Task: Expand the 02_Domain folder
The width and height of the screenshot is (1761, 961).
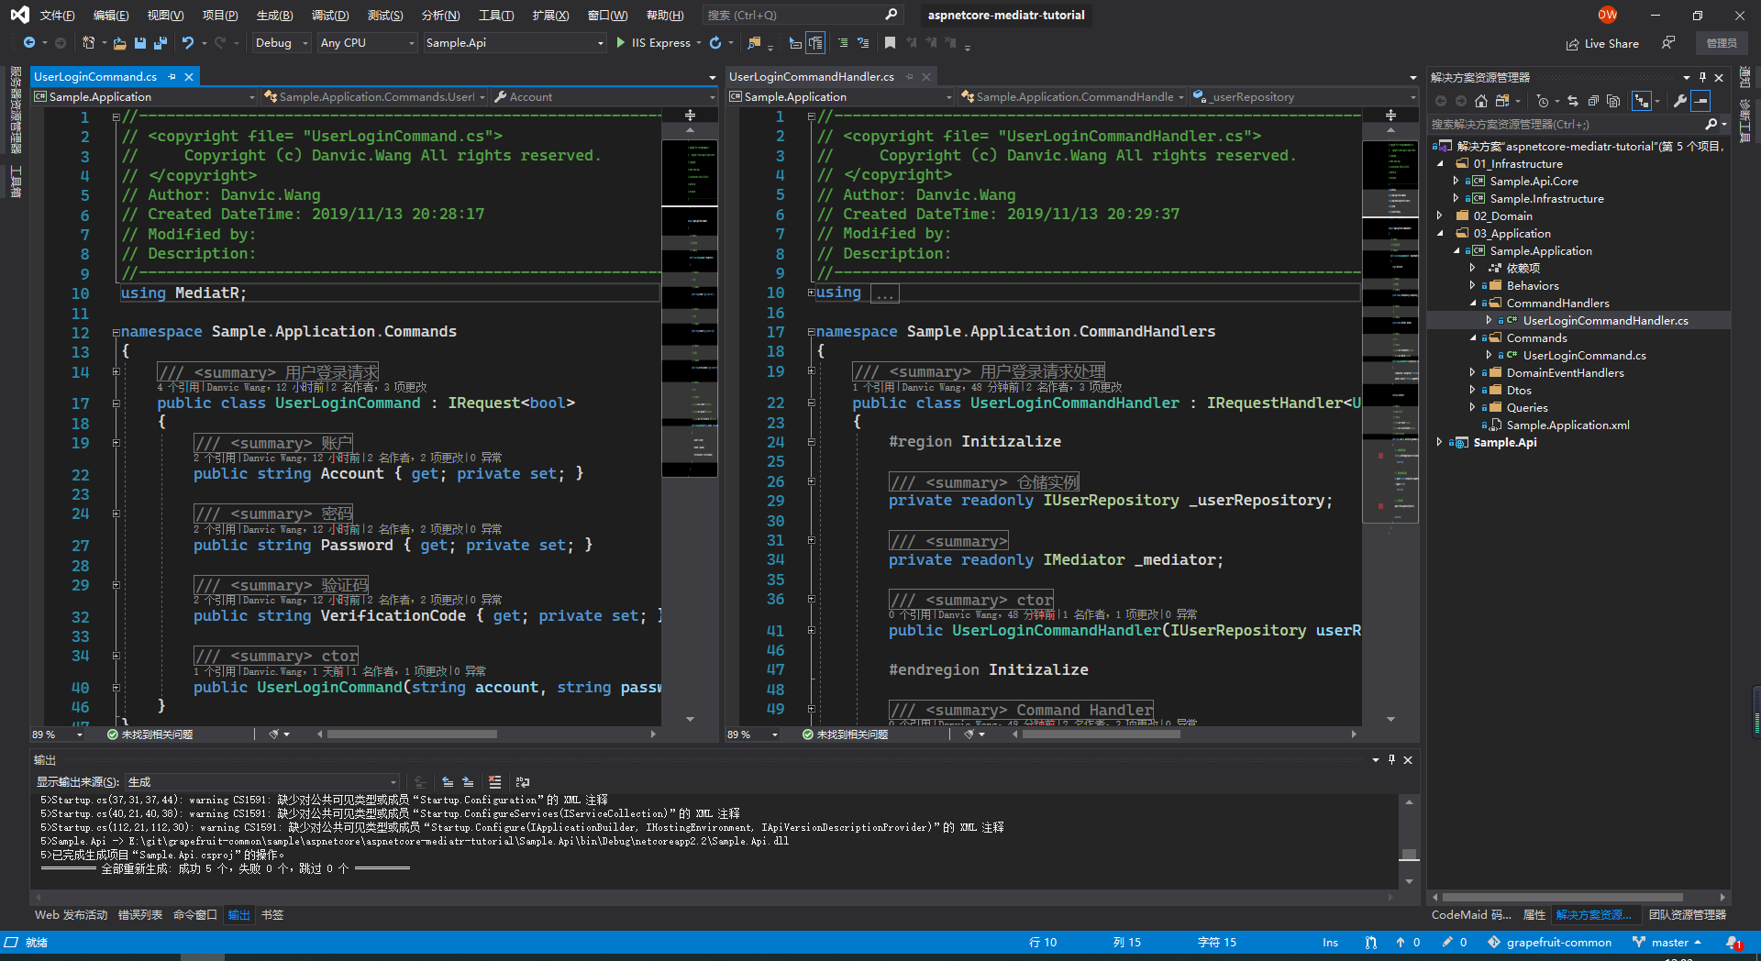Action: (x=1439, y=216)
